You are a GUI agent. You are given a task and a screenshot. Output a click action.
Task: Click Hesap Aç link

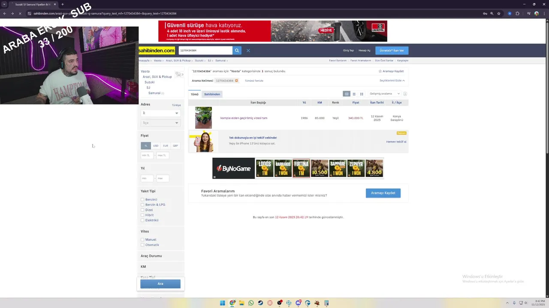(365, 50)
